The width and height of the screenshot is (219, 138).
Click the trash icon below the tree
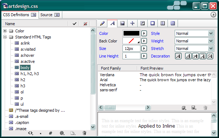[84, 133]
